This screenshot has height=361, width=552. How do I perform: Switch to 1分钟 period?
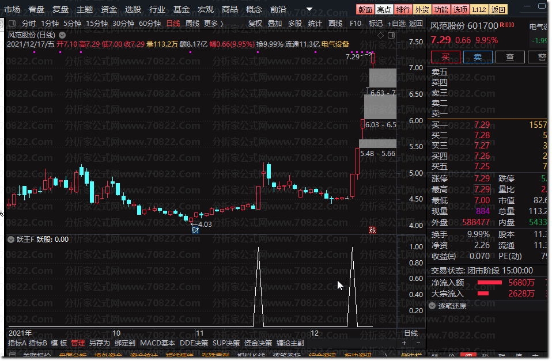tap(50, 24)
